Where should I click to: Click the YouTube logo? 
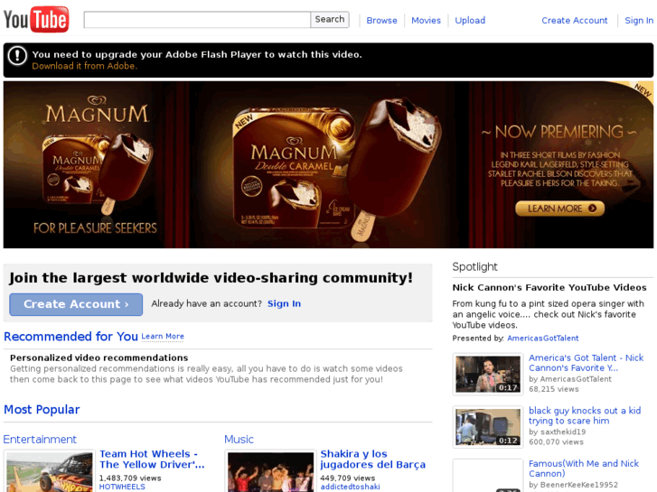click(x=36, y=19)
